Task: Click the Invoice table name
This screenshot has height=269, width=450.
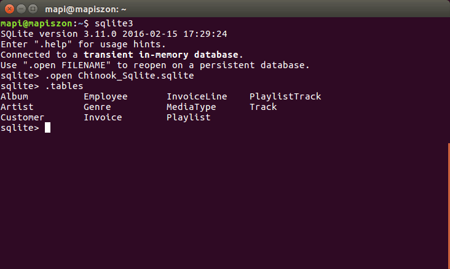Action: [103, 117]
